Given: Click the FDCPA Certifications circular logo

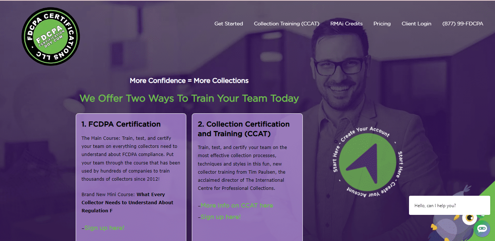Looking at the screenshot, I should point(51,36).
